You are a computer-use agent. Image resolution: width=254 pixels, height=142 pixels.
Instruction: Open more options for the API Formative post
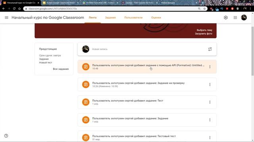(210, 67)
